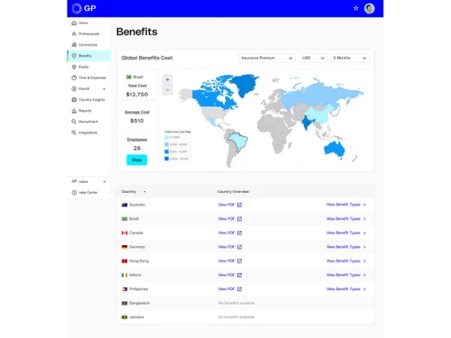The height and width of the screenshot is (338, 451).
Task: Open View PDF link for Australia
Action: tap(226, 205)
